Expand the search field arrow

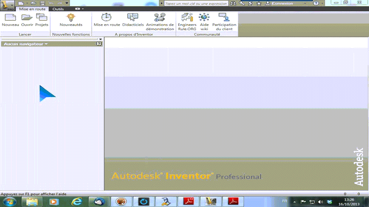[x=162, y=3]
